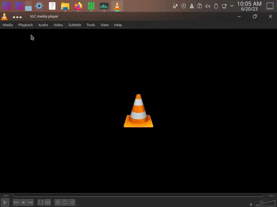The height and width of the screenshot is (207, 277).
Task: Open the Media menu
Action: pos(8,25)
